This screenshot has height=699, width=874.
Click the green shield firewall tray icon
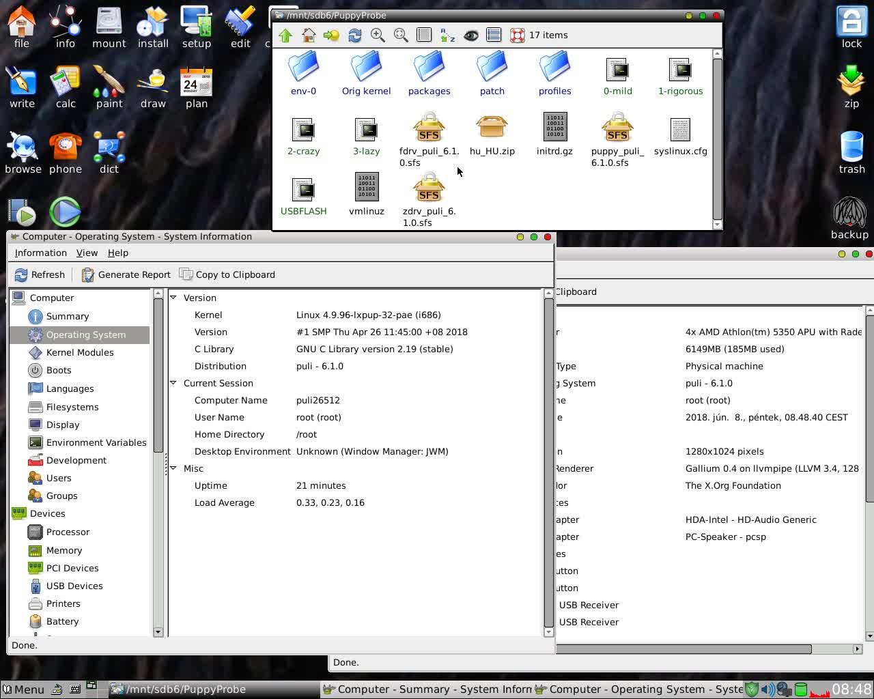[751, 689]
